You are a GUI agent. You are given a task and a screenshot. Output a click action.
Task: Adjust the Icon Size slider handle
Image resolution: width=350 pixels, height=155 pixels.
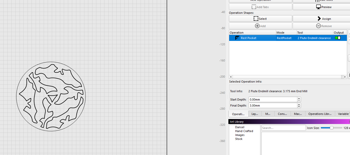point(332,128)
